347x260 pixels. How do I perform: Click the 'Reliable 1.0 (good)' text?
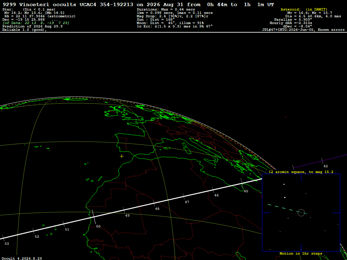24,30
